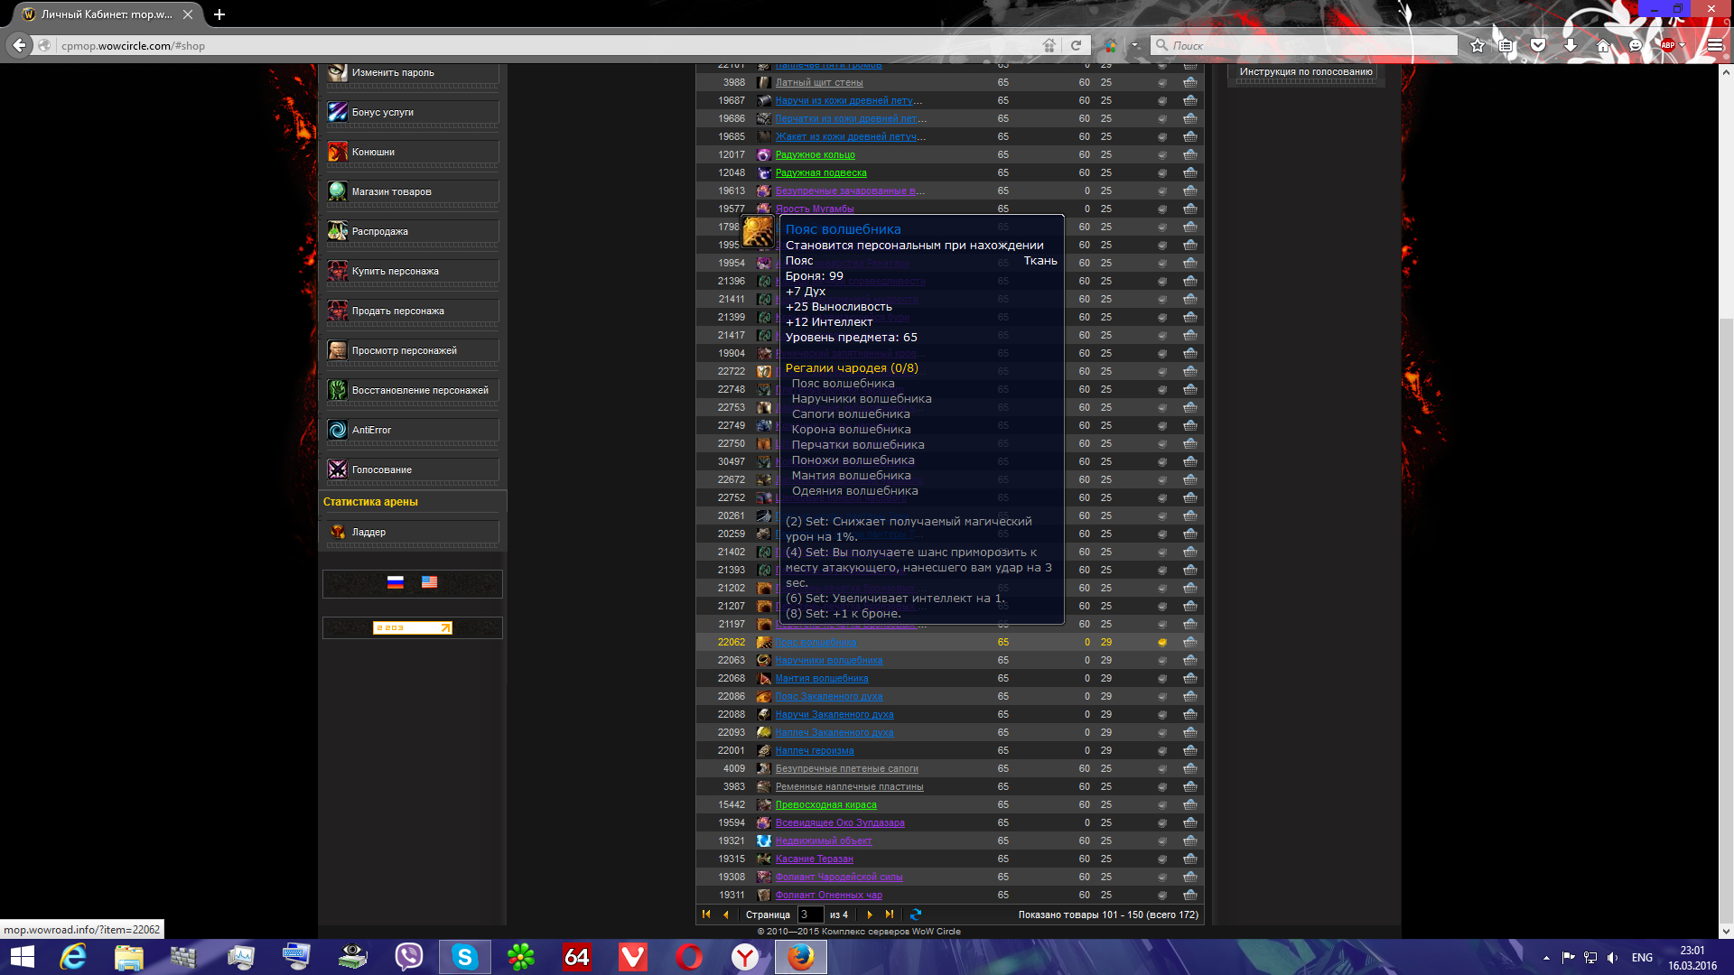This screenshot has height=975, width=1734.
Task: Go to the next page of items
Action: coord(870,915)
